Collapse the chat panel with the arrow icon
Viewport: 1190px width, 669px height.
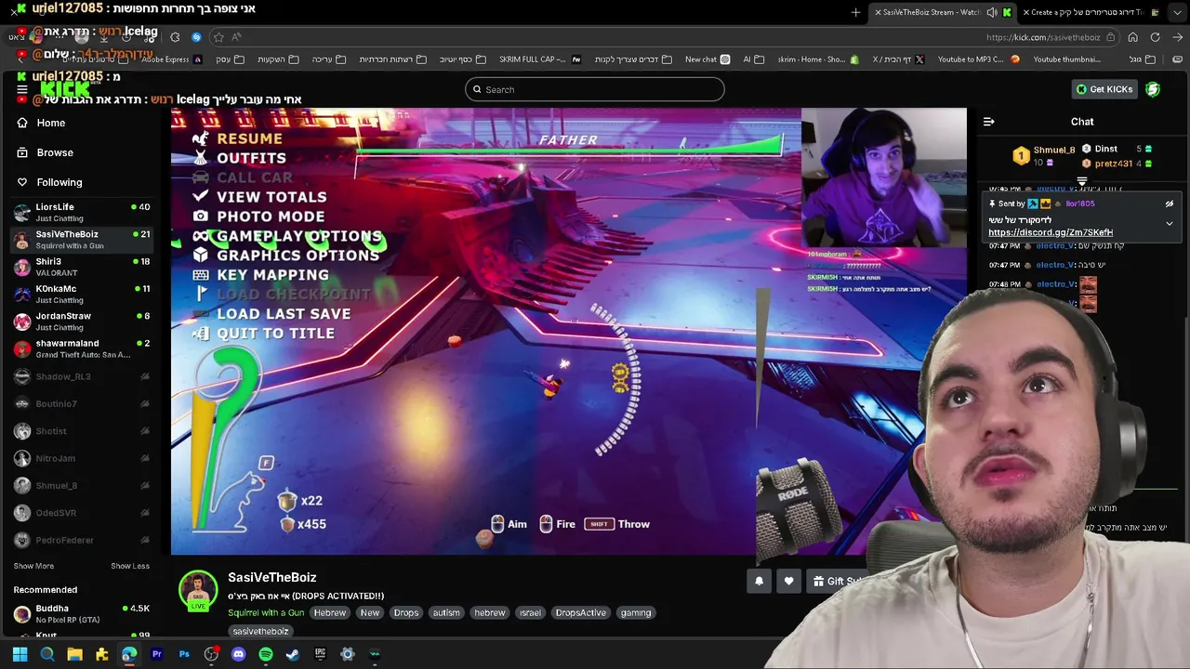tap(989, 122)
